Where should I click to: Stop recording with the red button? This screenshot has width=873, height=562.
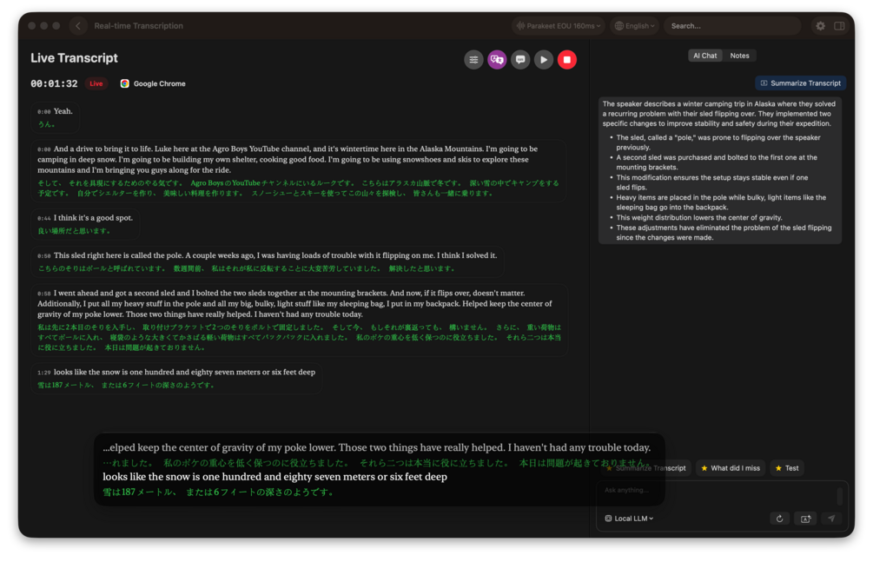pos(566,60)
